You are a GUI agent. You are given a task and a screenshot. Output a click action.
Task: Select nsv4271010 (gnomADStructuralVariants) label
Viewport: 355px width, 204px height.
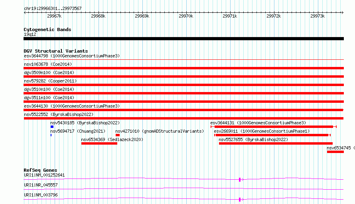[160, 131]
